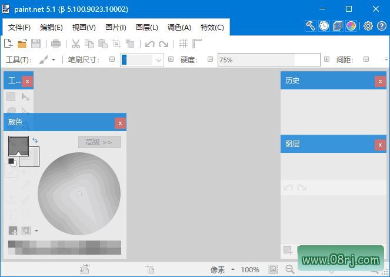Decrease 硬度 with minus button
390x277 pixels.
point(210,59)
